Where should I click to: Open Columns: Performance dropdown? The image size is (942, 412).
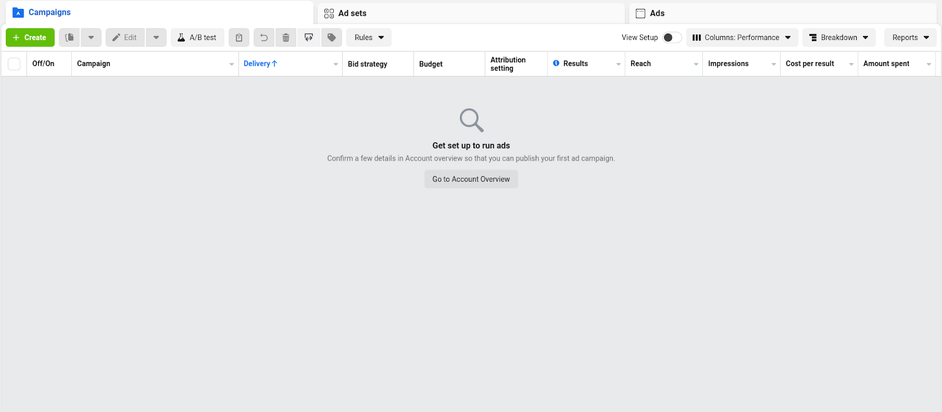[742, 38]
